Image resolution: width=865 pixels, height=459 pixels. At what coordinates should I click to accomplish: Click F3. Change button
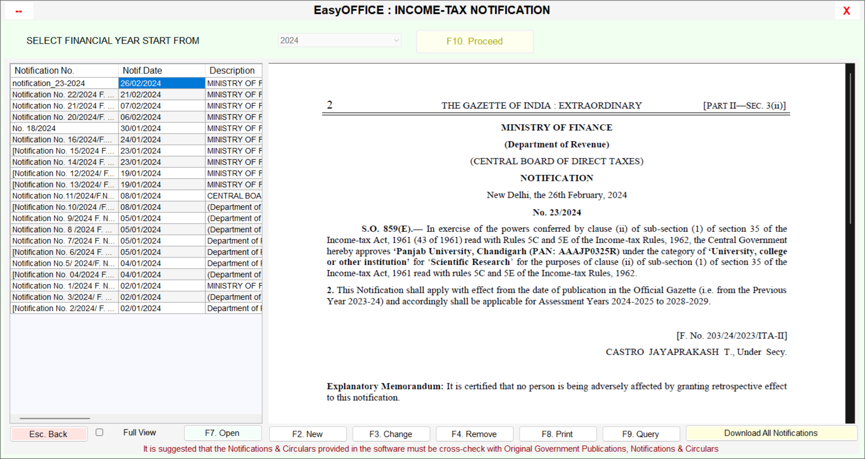[x=391, y=434]
